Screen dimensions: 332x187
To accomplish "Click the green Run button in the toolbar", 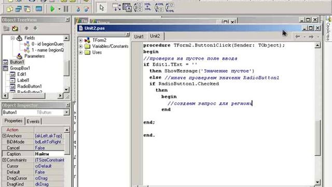I will [52, 9].
